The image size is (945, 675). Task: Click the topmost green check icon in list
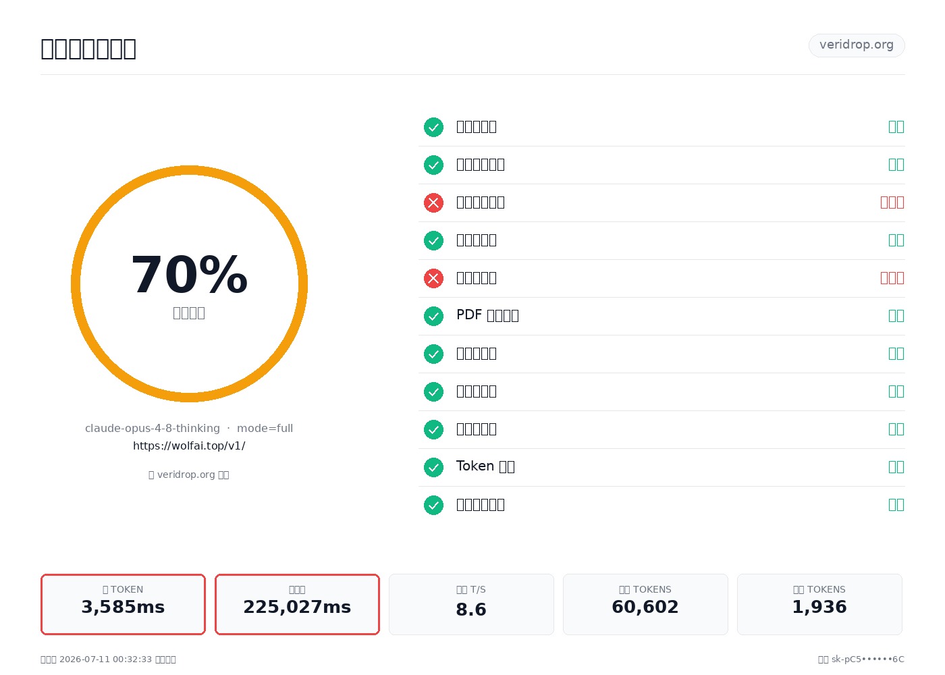(433, 127)
